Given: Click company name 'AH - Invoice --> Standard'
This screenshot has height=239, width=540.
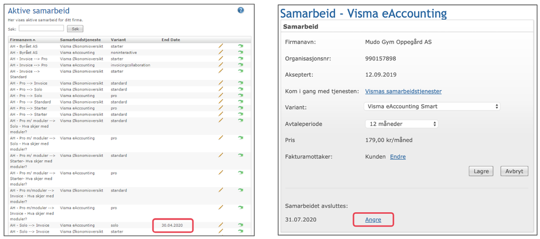Looking at the screenshot, I should click(x=25, y=74).
